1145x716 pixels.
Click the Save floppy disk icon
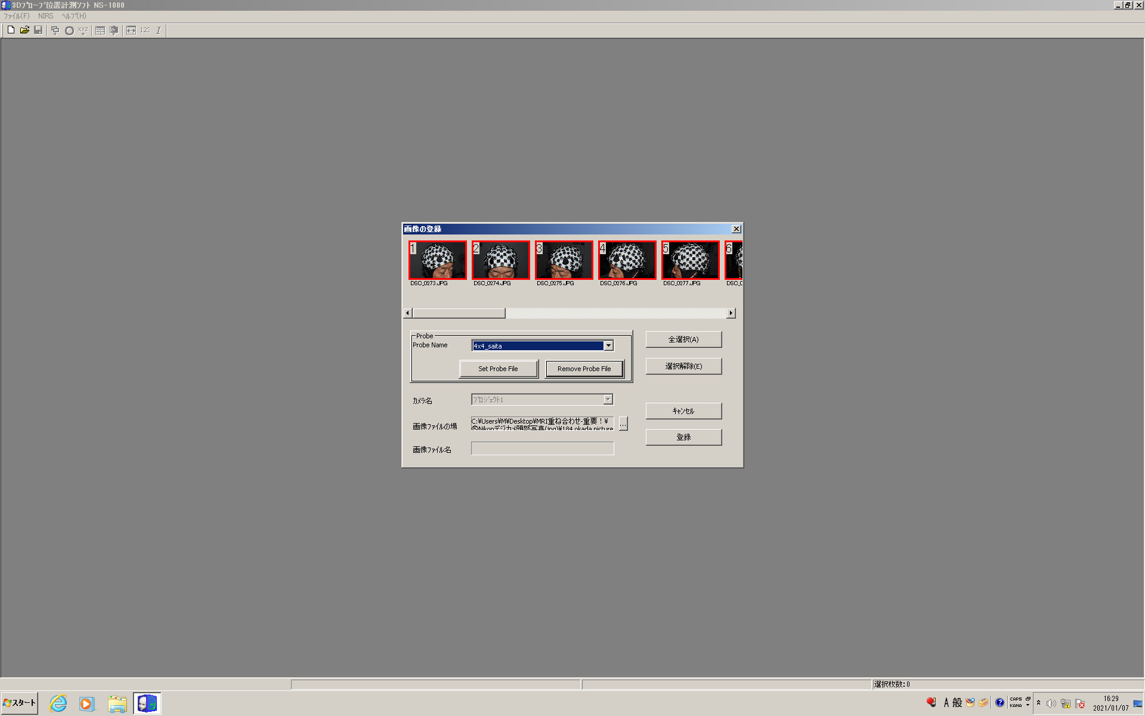point(38,30)
